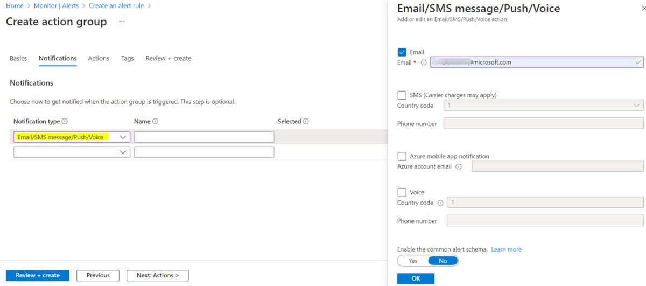Check Azure mobile app notification

click(x=402, y=156)
